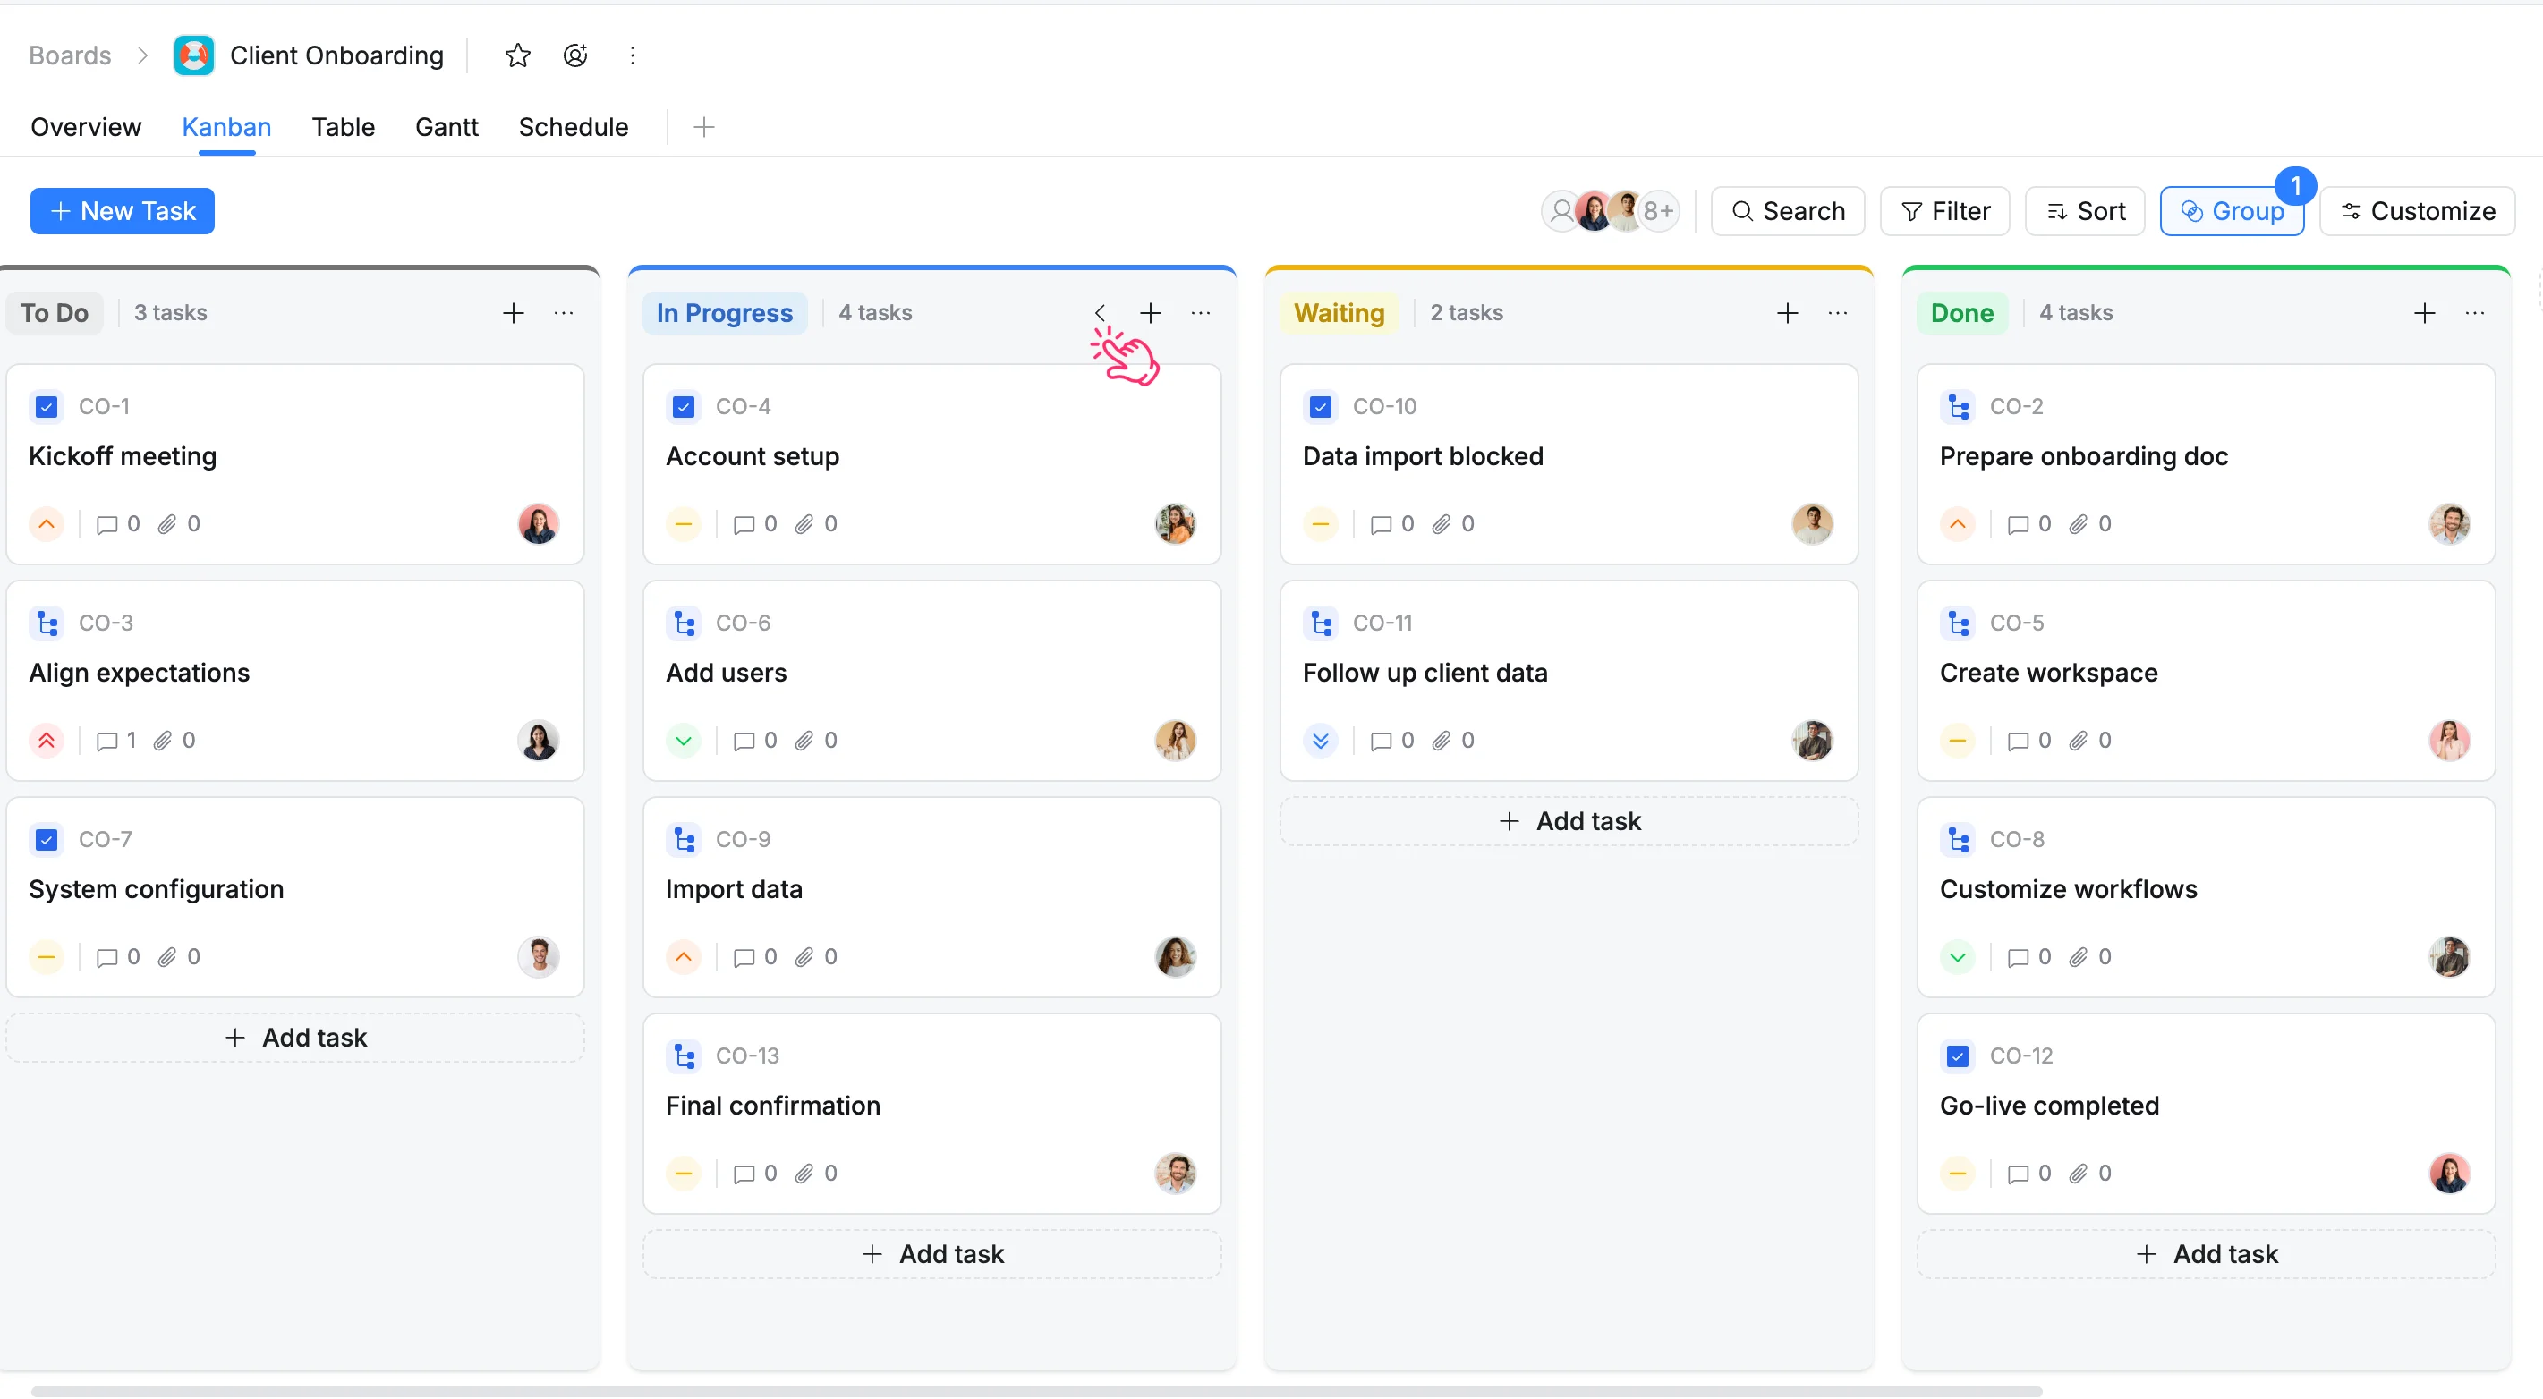Viewport: 2543px width, 1399px height.
Task: Open the priority selector on Follow up client data
Action: (1321, 741)
